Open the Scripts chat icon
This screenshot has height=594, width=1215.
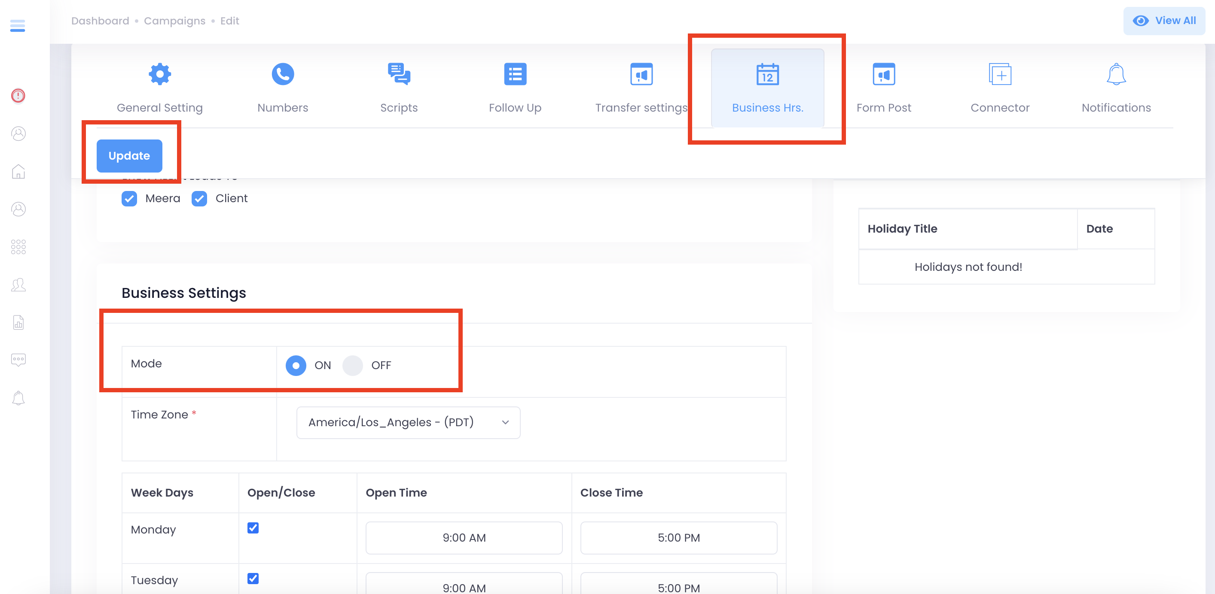tap(399, 74)
